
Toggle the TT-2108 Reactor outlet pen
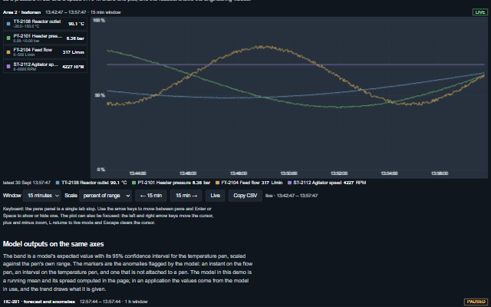point(45,24)
